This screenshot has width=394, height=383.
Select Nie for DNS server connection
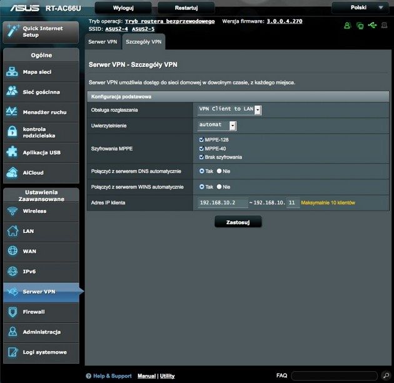[x=219, y=171]
